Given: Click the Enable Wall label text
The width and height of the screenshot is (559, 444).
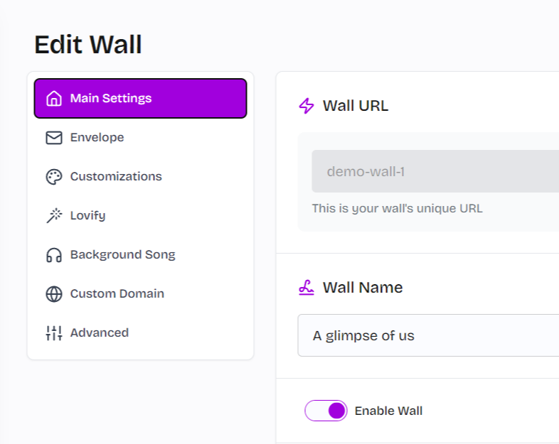Looking at the screenshot, I should [x=388, y=411].
